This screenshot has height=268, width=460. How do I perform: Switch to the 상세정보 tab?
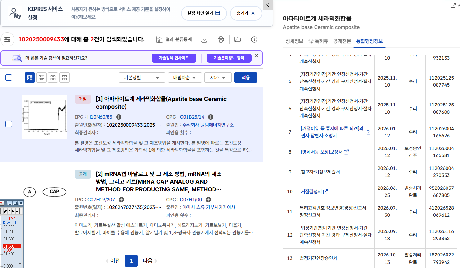[294, 41]
